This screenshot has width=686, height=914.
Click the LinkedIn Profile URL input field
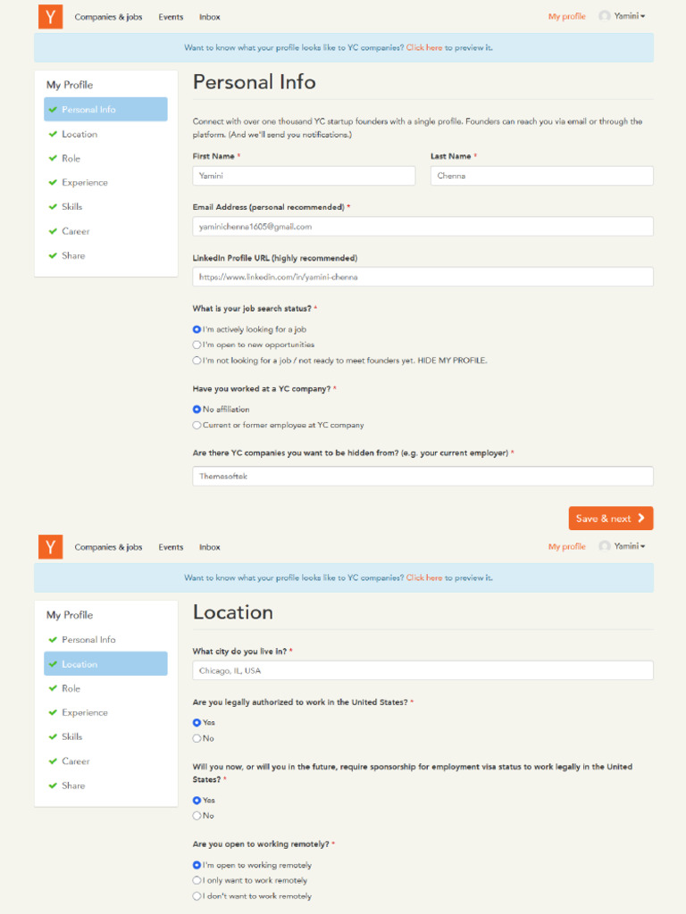pos(422,277)
